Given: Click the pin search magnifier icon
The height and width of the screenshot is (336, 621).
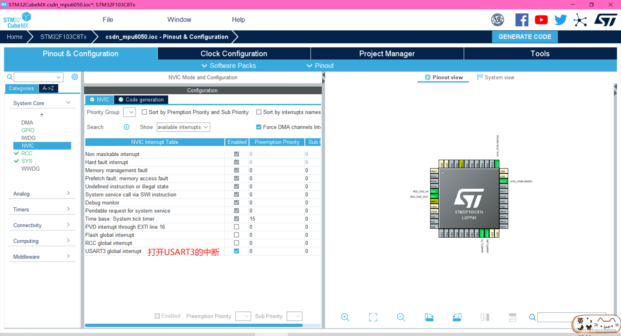Looking at the screenshot, I should click(x=532, y=318).
